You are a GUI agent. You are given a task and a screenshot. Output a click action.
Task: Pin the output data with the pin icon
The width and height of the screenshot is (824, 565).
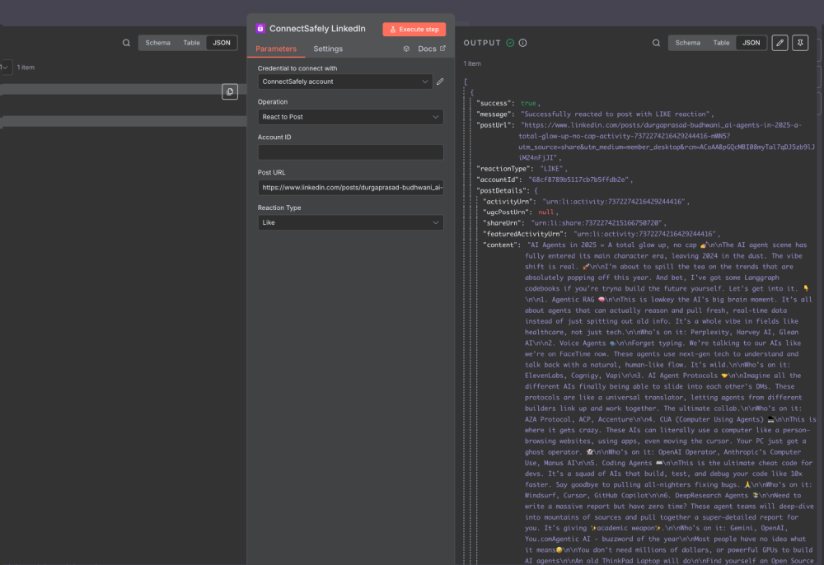tap(799, 42)
